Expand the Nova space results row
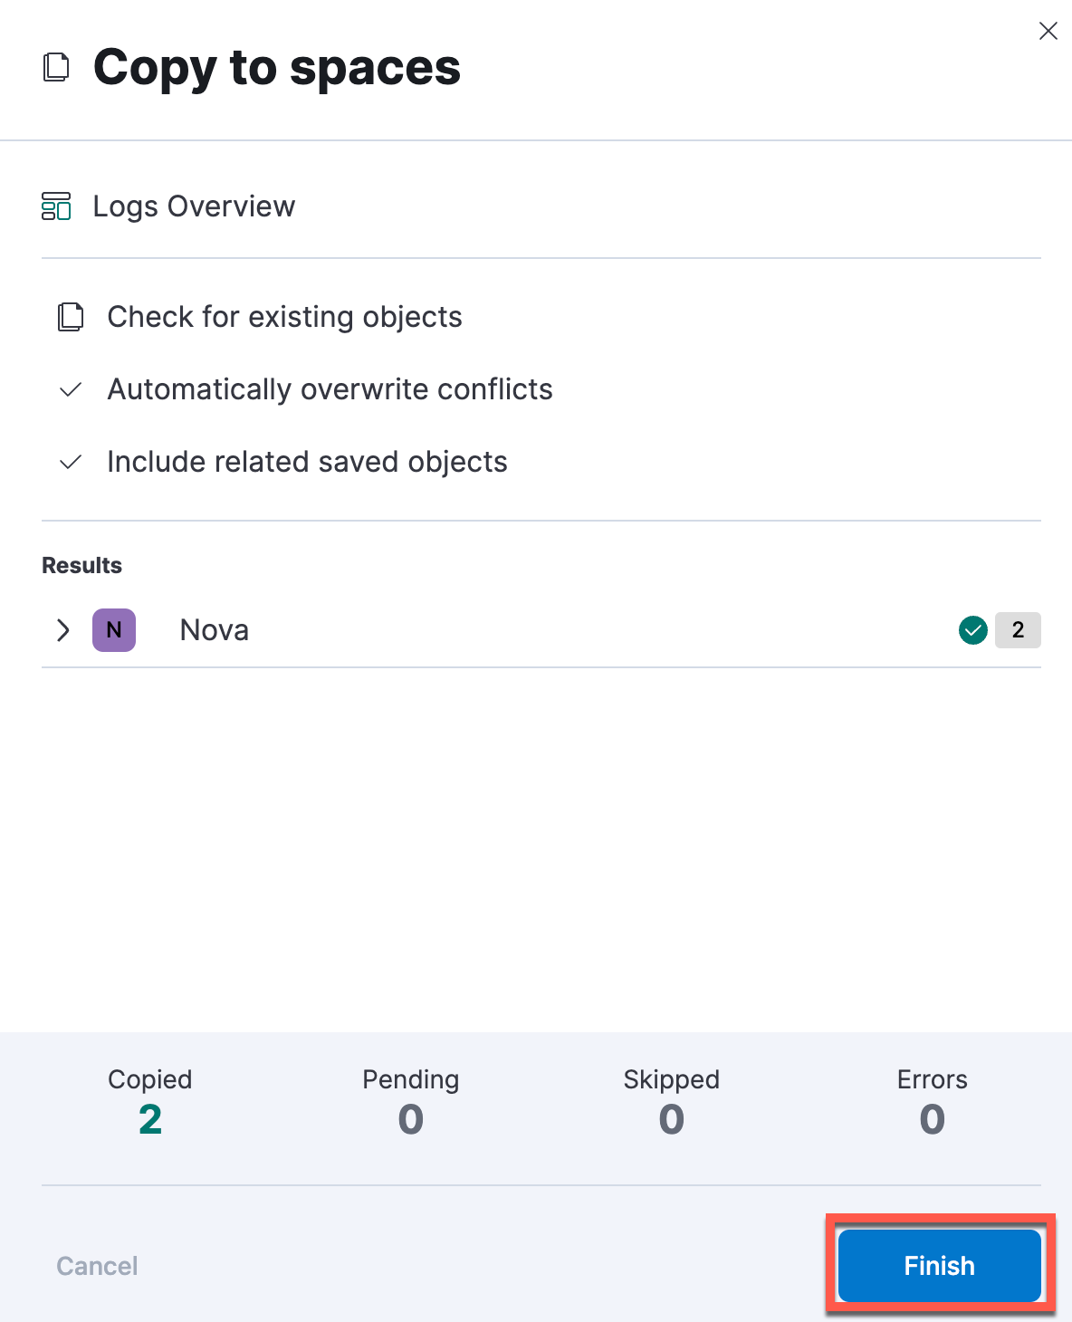Viewport: 1072px width, 1322px height. click(x=62, y=630)
